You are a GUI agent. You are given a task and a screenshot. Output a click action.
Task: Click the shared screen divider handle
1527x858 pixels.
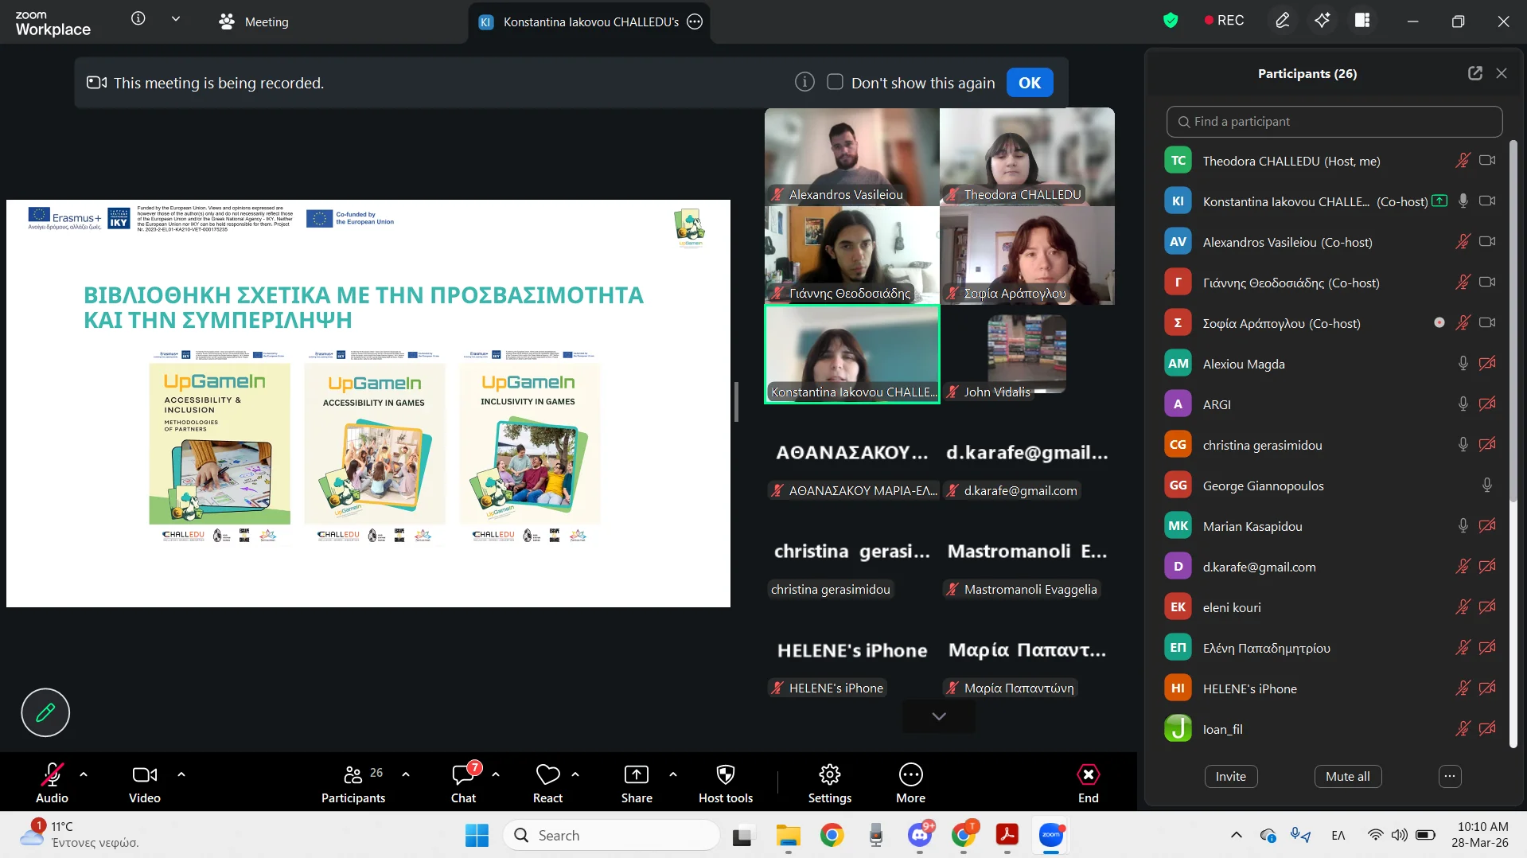[736, 402]
